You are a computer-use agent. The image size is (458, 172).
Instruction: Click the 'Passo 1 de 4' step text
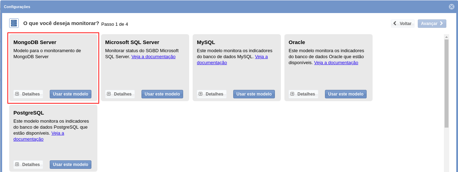pos(115,24)
